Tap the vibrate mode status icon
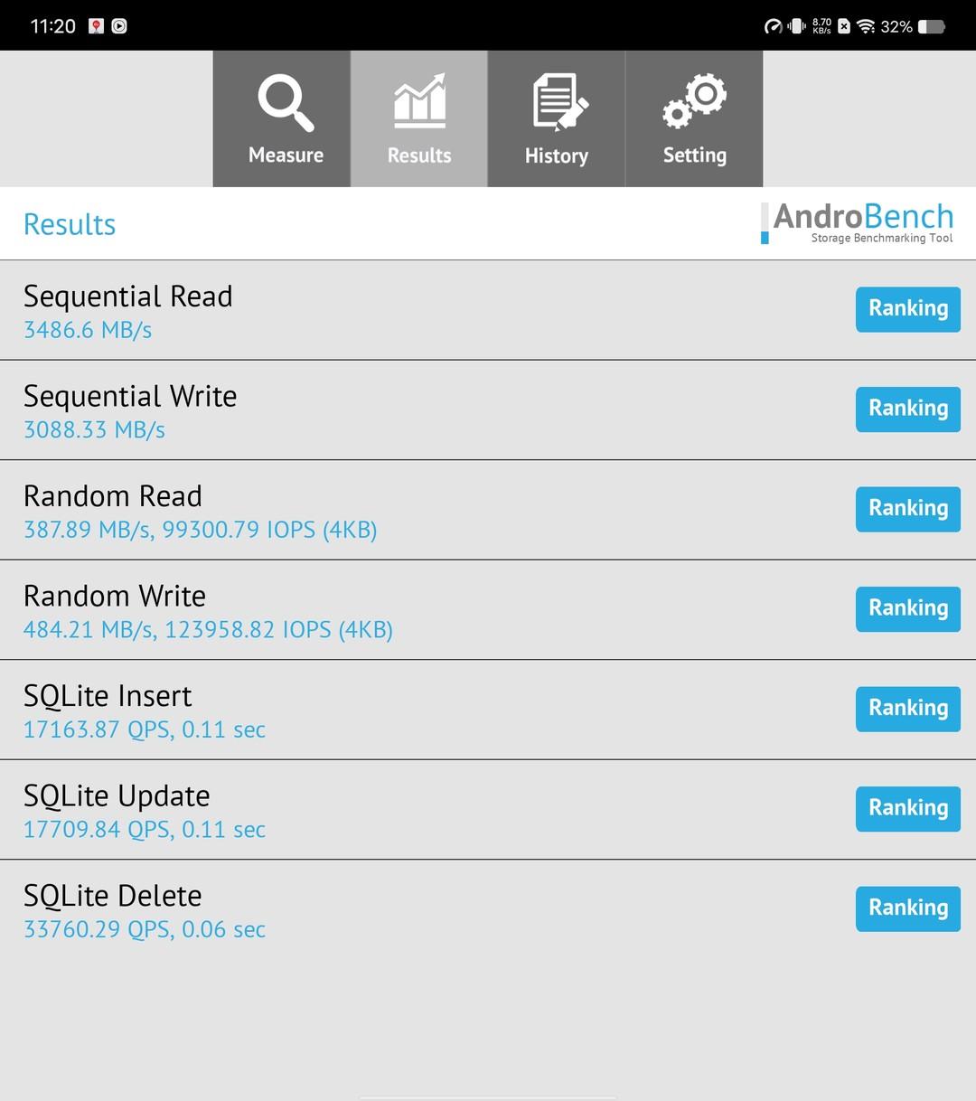This screenshot has width=976, height=1101. [x=796, y=26]
